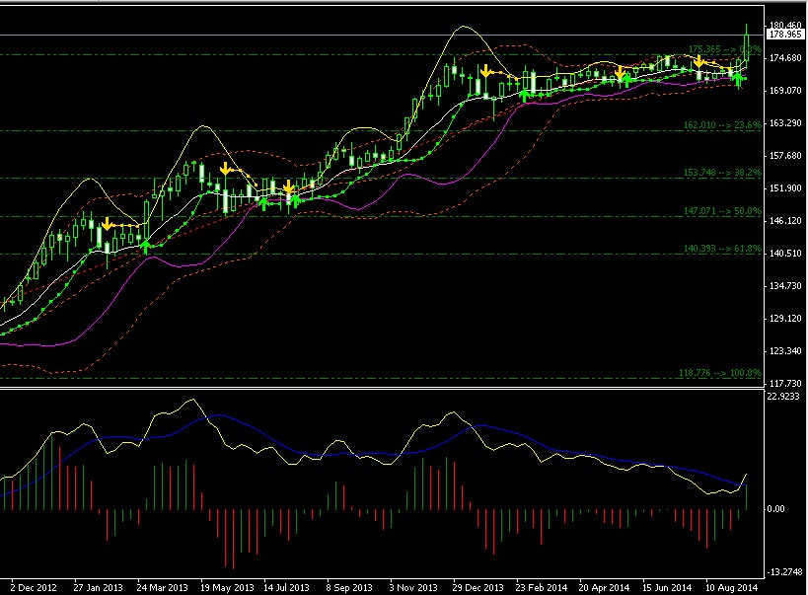808x595 pixels.
Task: Click the 169.070 price scale value
Action: (x=785, y=90)
